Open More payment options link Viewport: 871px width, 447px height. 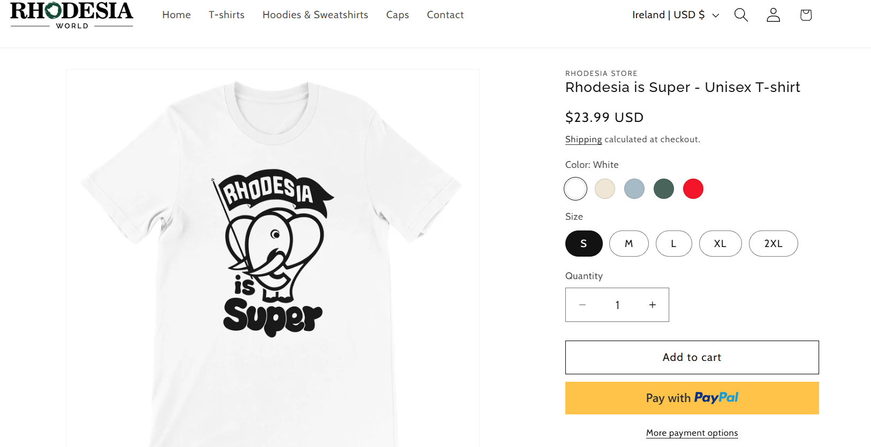[692, 433]
